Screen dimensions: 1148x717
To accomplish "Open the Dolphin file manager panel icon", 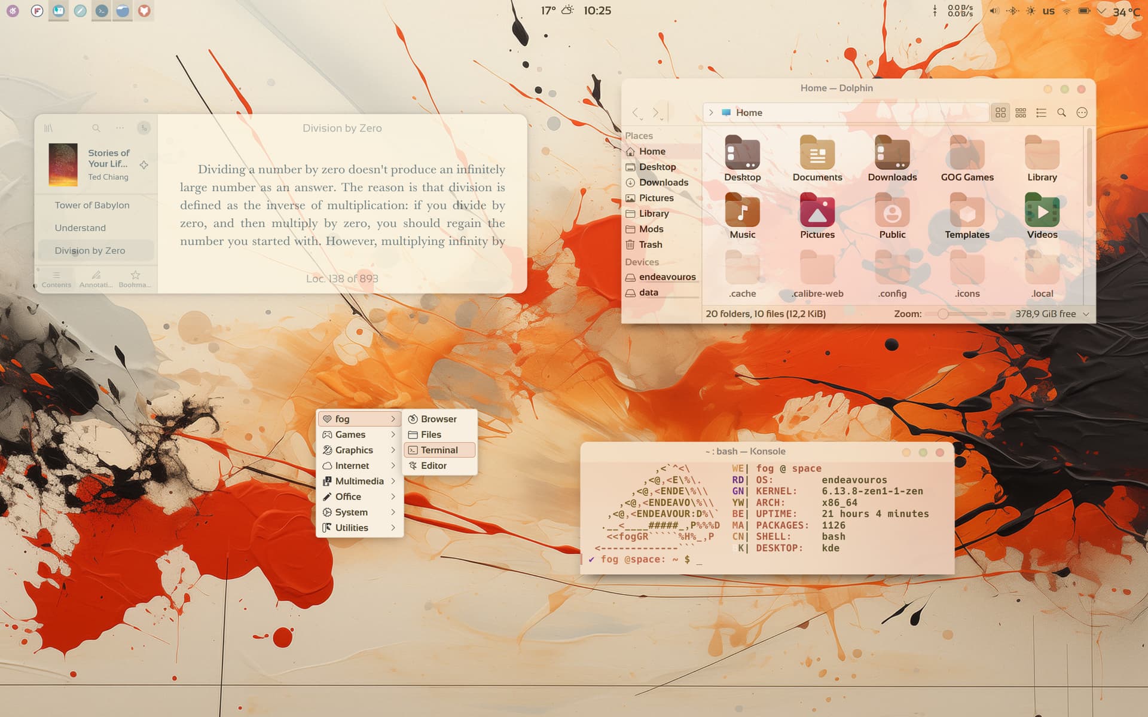I will pyautogui.click(x=123, y=11).
